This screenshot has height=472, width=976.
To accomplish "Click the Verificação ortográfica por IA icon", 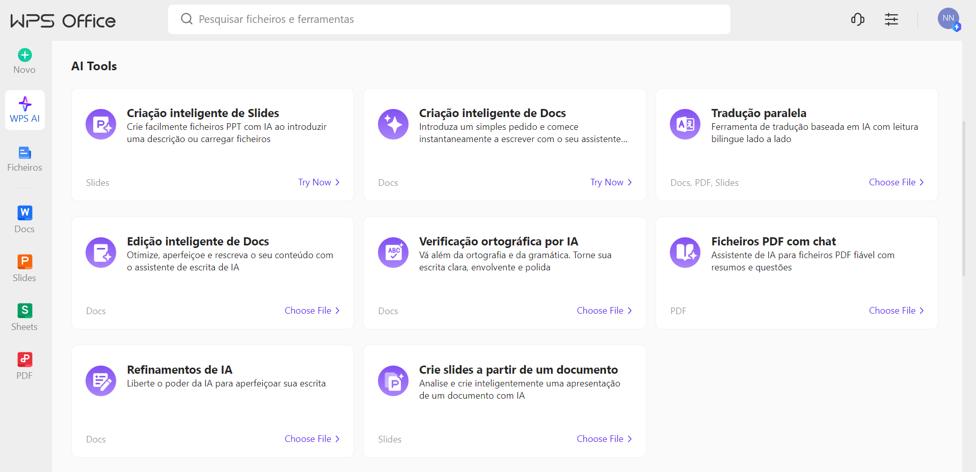I will coord(393,253).
